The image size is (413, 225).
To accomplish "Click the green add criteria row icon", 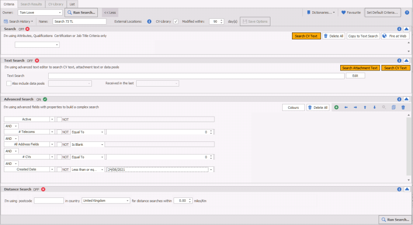I will [x=336, y=107].
